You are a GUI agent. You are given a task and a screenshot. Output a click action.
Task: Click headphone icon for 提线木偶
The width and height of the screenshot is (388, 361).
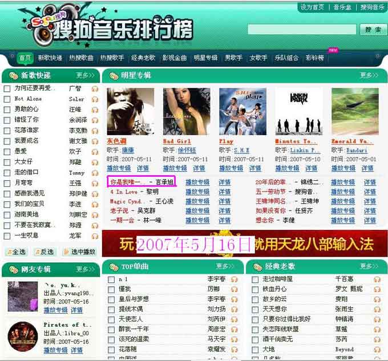234,310
